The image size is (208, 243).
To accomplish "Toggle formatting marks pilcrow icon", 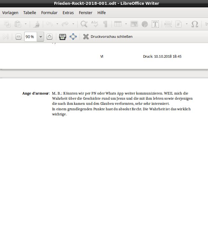I will pos(105,24).
